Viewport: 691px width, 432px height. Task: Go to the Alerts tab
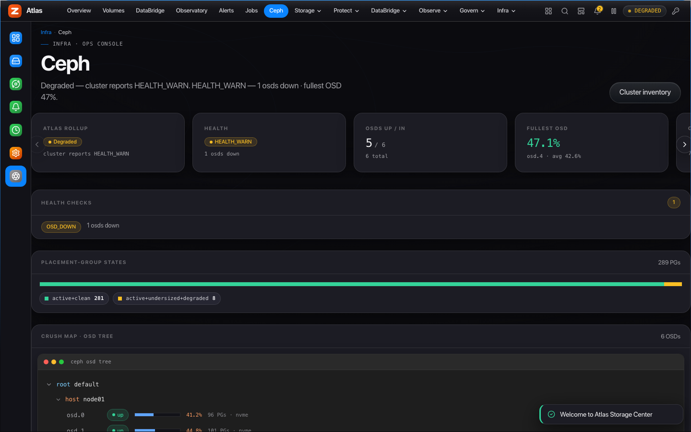click(226, 11)
